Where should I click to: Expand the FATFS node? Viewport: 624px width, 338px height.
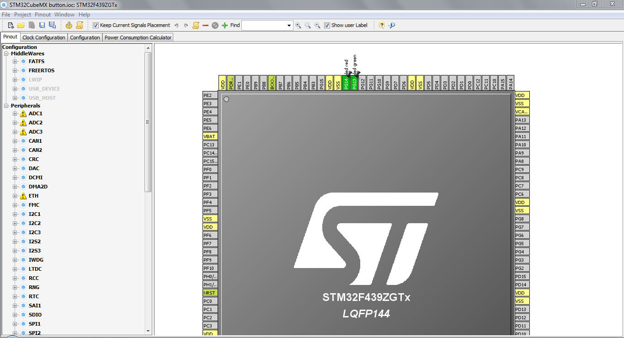(15, 61)
